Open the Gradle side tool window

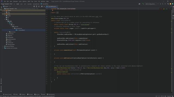173,17
